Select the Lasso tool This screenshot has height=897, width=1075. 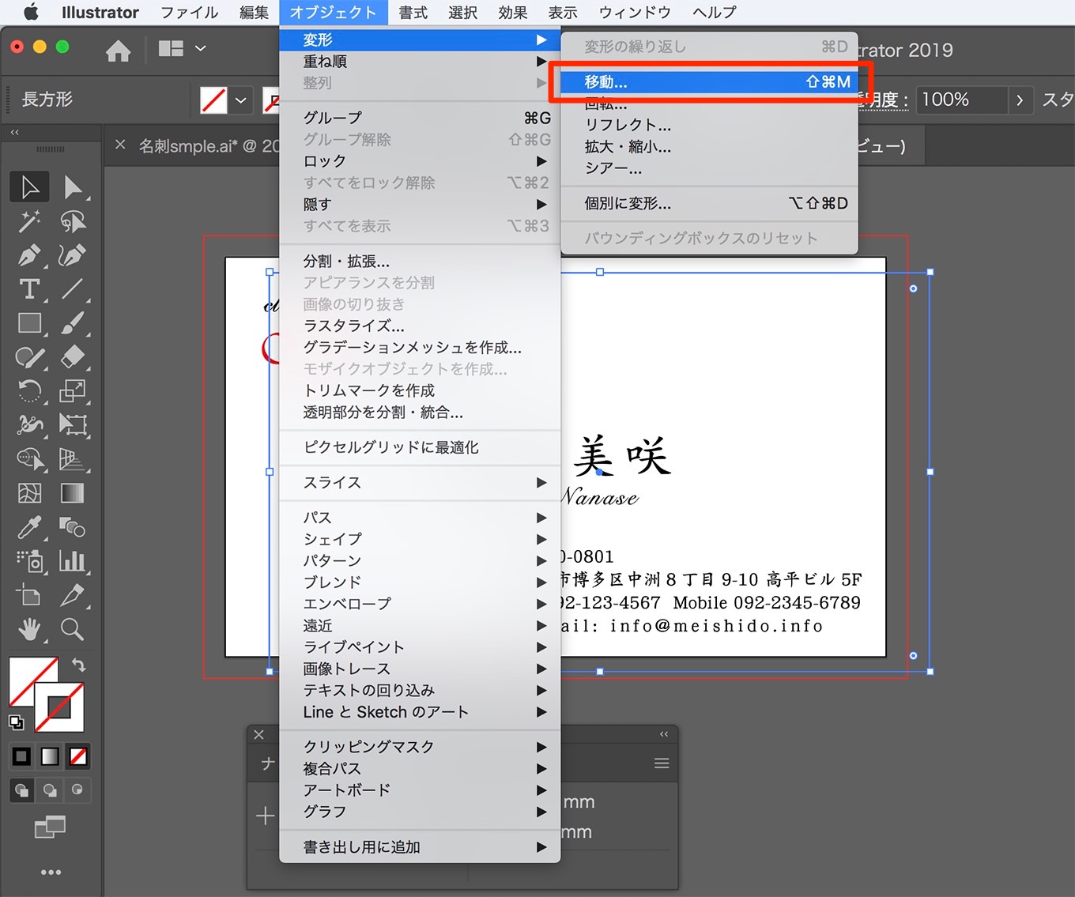coord(73,221)
